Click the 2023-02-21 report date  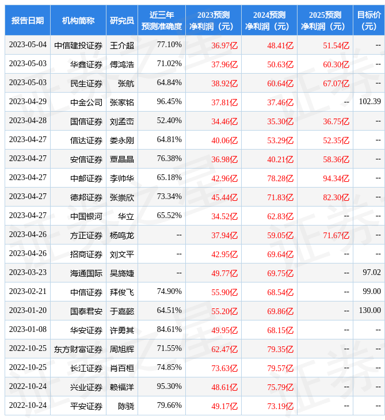tap(28, 292)
